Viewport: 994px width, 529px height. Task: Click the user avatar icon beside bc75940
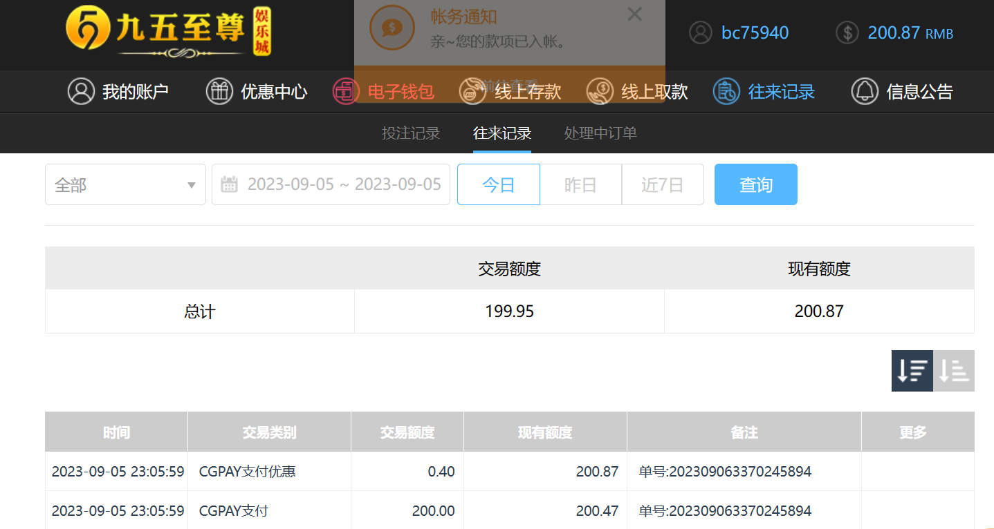click(x=701, y=32)
